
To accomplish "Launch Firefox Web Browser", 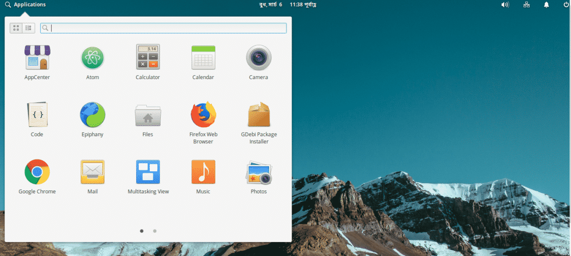I will [203, 114].
